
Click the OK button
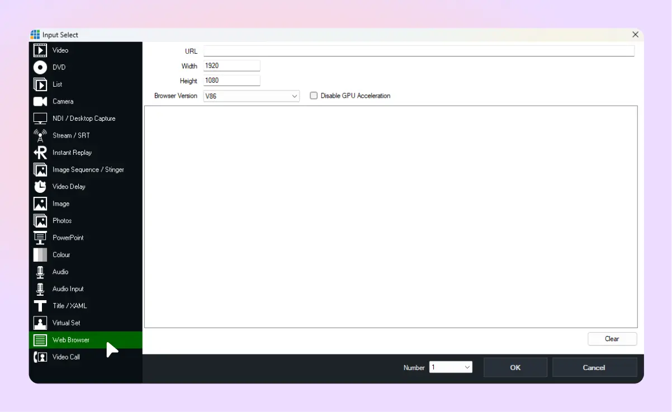point(515,367)
